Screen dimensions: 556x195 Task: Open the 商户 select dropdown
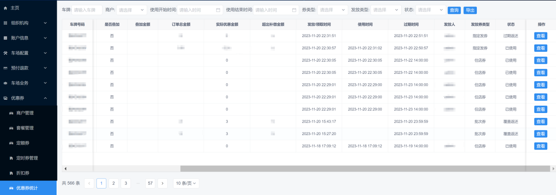tap(131, 10)
